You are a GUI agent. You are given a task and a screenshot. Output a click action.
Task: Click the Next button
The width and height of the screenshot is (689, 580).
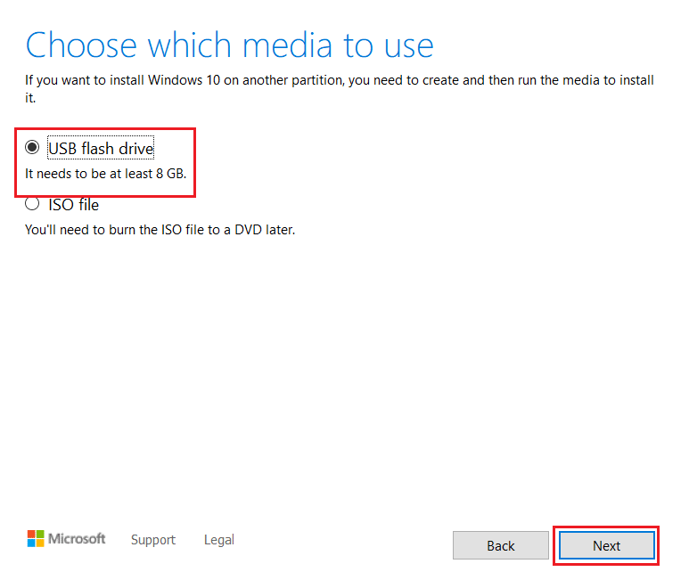606,545
